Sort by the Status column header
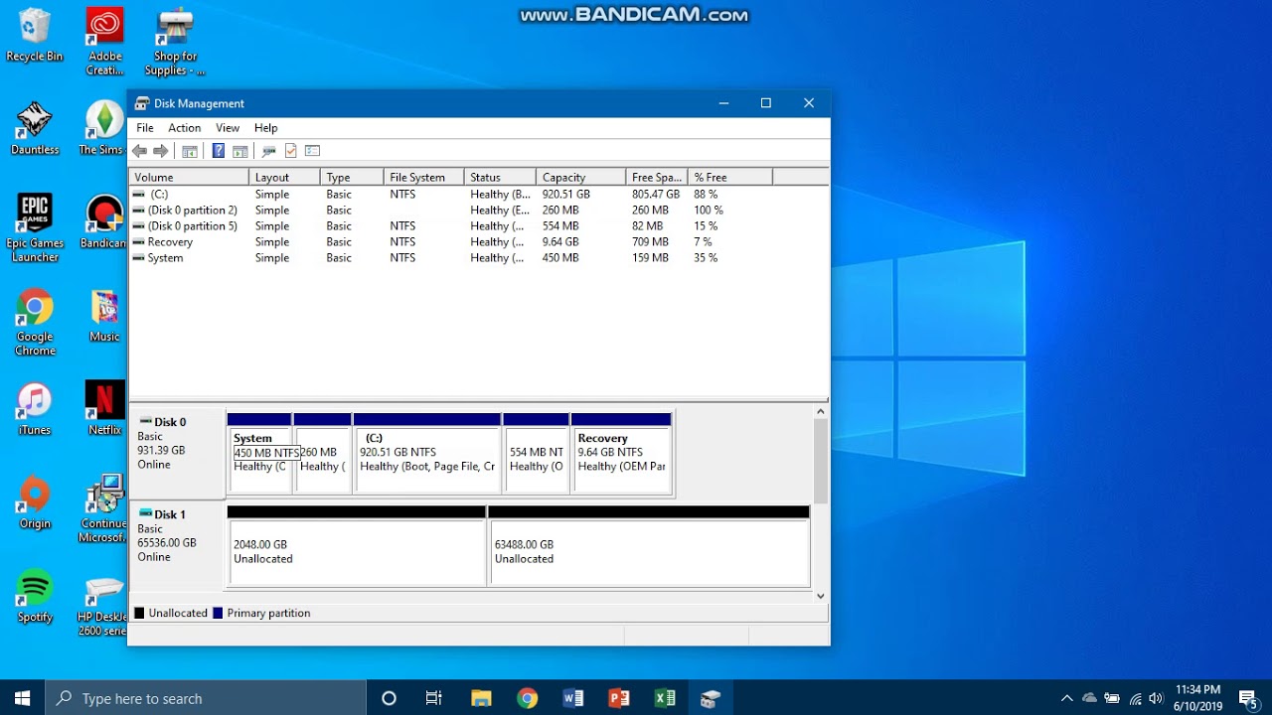Image resolution: width=1272 pixels, height=715 pixels. point(500,177)
